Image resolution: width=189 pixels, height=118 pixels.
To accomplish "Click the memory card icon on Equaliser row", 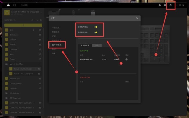I will 40,88.
